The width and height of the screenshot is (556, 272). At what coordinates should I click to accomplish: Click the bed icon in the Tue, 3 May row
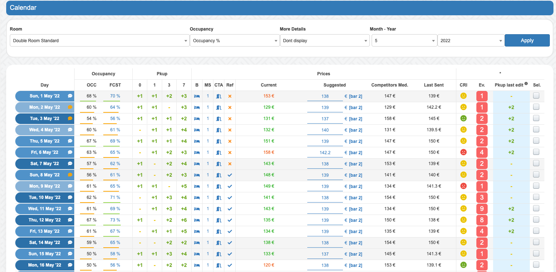click(x=197, y=119)
